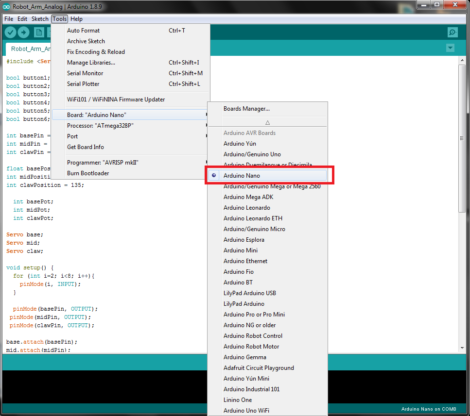
Task: Click the editor scrollbar down arrow
Action: (x=462, y=348)
